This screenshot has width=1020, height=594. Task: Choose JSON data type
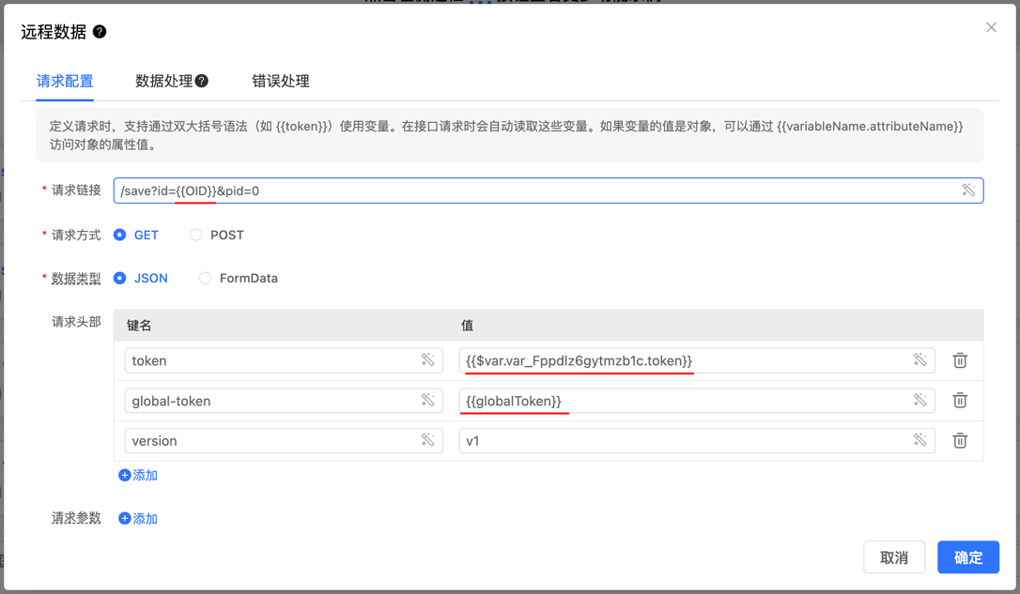point(120,278)
